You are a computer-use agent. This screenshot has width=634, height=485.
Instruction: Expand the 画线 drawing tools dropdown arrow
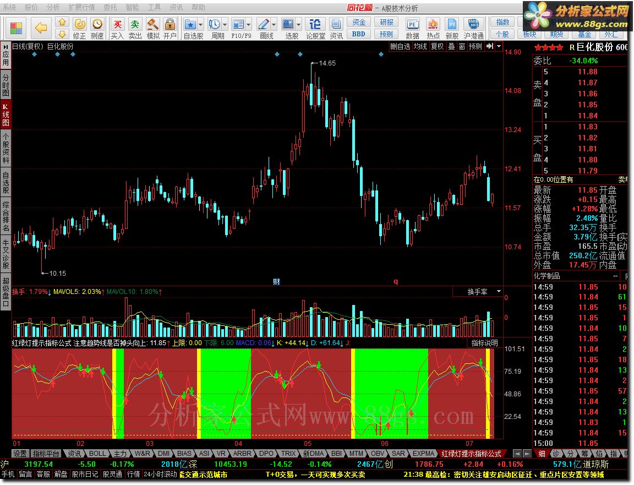[274, 25]
